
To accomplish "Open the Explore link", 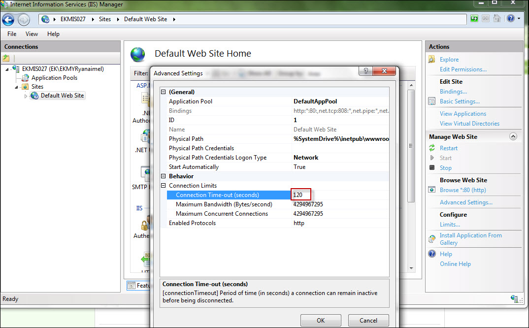I will coord(449,60).
